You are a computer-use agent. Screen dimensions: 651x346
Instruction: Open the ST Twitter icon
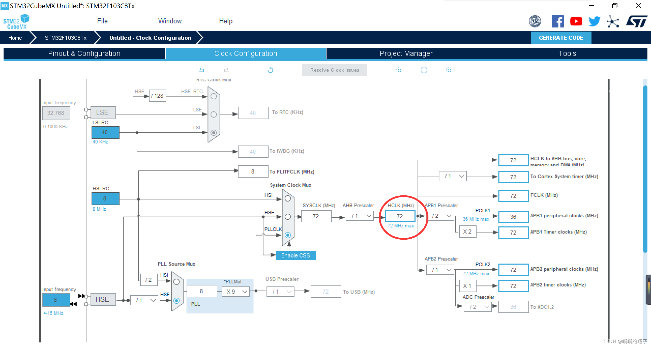click(x=594, y=21)
